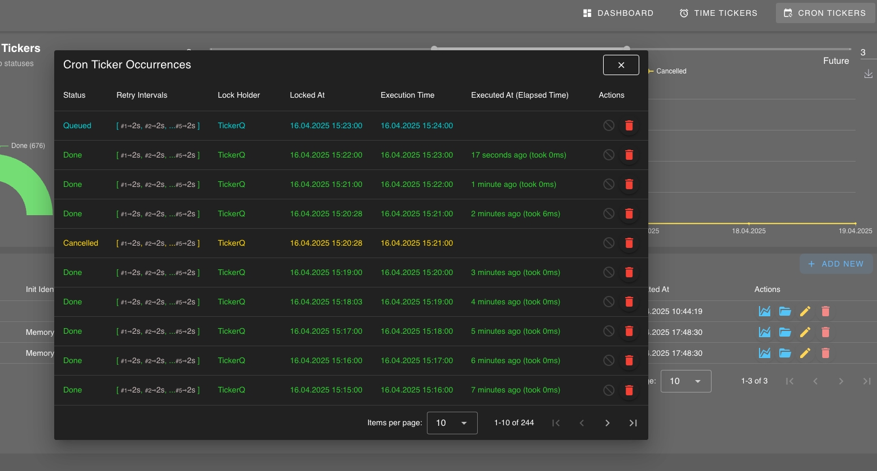Viewport: 877px width, 471px height.
Task: Cancel icon on 7 minutes ago row
Action: 609,390
